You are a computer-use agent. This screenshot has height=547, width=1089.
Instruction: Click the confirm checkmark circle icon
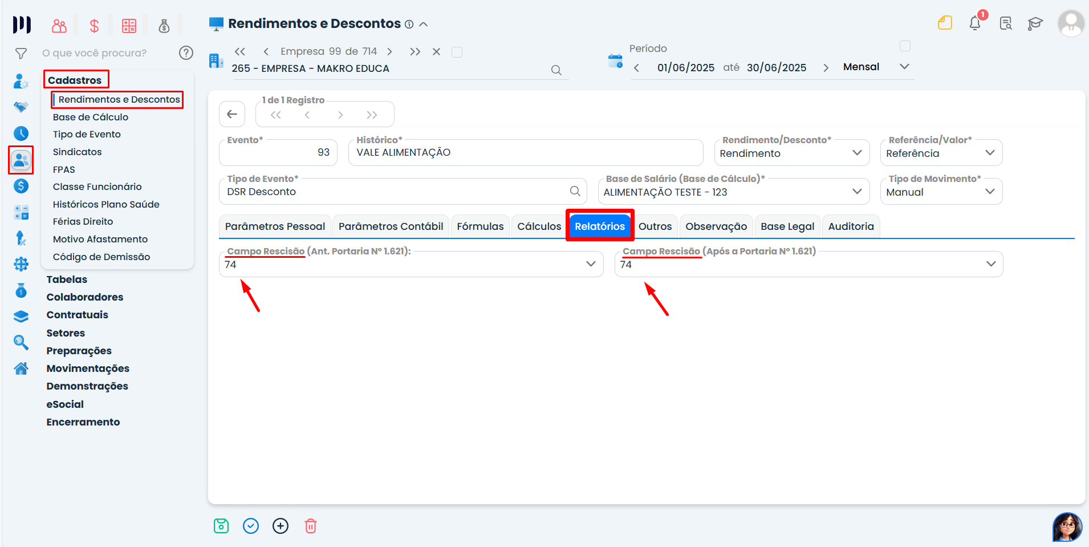(x=251, y=526)
